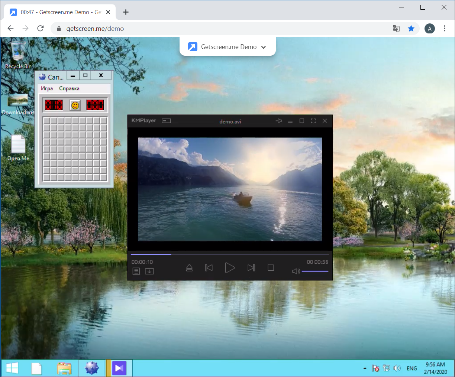Select the Download me desktop icon

click(x=18, y=104)
